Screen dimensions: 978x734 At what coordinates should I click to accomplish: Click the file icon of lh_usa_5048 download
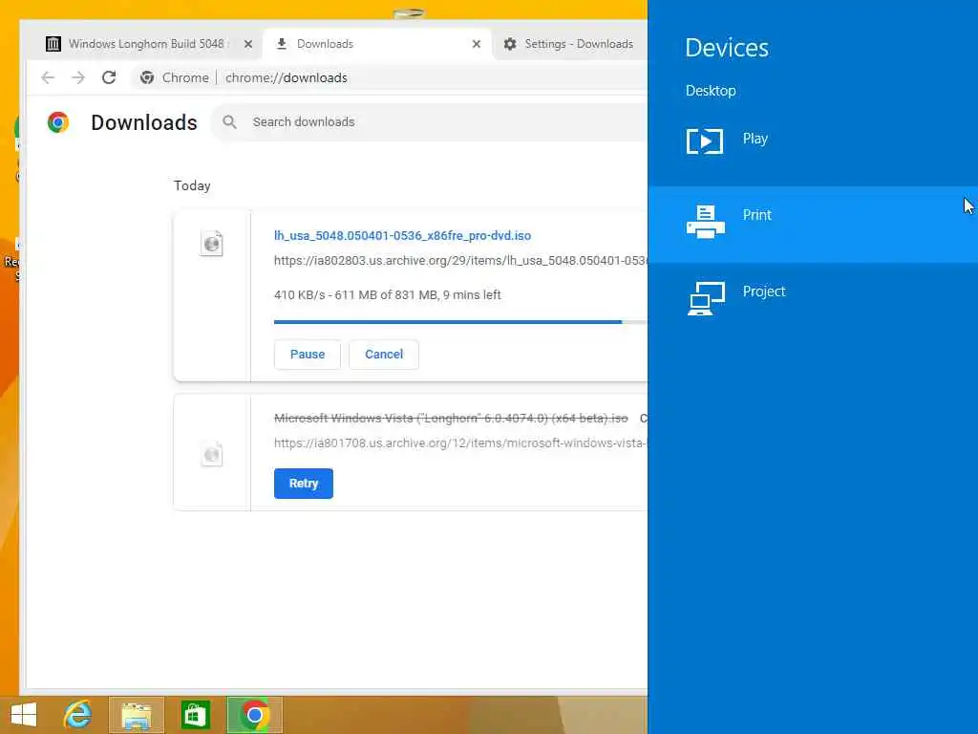tap(212, 243)
